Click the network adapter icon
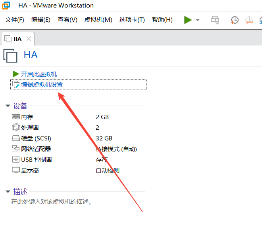 16,149
